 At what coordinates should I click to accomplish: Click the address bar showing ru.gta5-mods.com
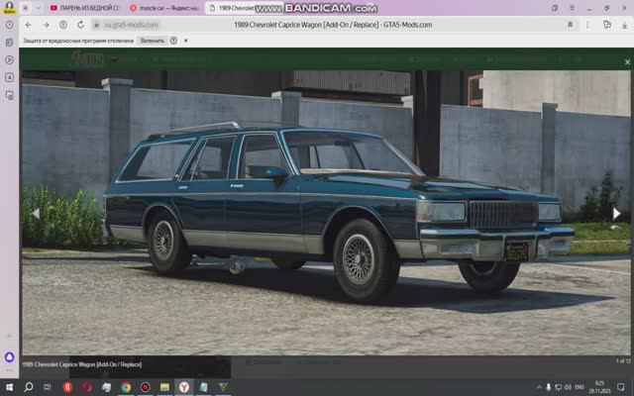click(x=130, y=25)
